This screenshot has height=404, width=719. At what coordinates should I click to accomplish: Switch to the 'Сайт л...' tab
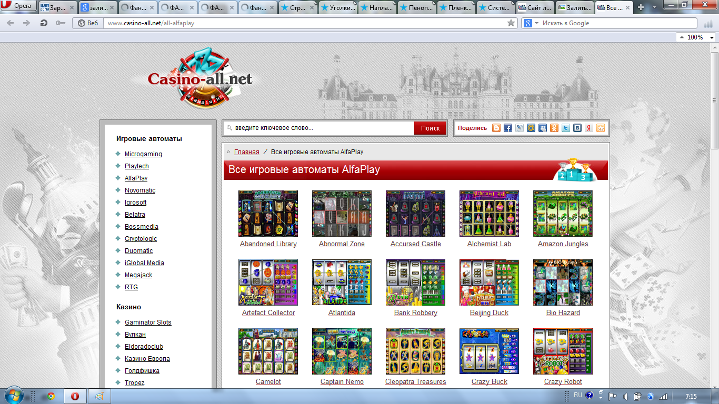[x=534, y=8]
